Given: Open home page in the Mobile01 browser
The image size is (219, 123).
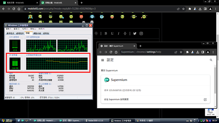Looking at the screenshot, I should (19, 9).
